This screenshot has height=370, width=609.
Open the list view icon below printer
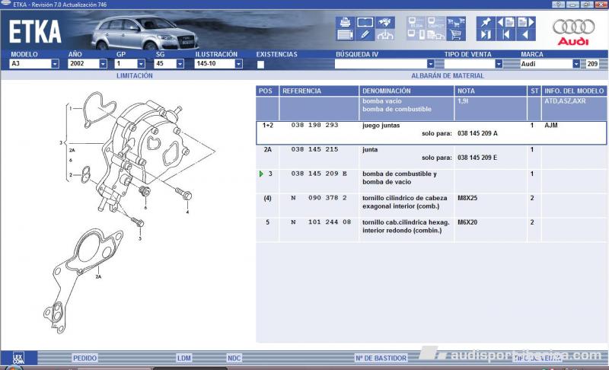(x=345, y=35)
